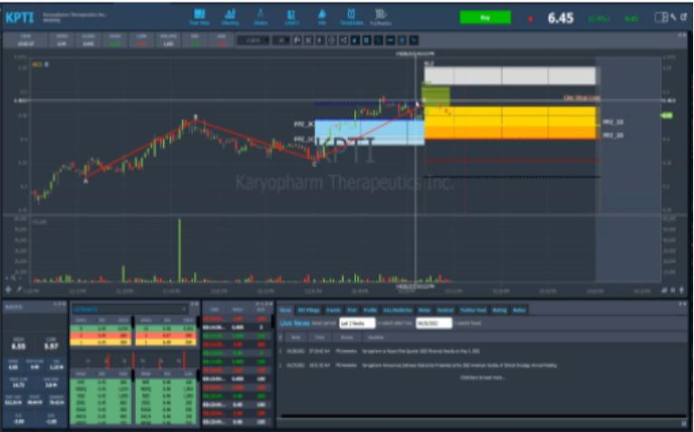Click the light blue zone on chart
The image size is (694, 432).
click(x=369, y=132)
